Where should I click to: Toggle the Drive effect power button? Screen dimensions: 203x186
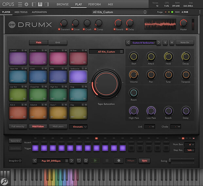(x=72, y=29)
